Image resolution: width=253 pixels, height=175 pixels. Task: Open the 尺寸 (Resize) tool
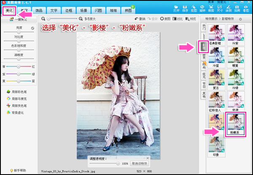tap(220, 8)
